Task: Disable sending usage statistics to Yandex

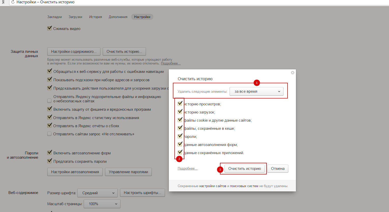Action: point(50,118)
